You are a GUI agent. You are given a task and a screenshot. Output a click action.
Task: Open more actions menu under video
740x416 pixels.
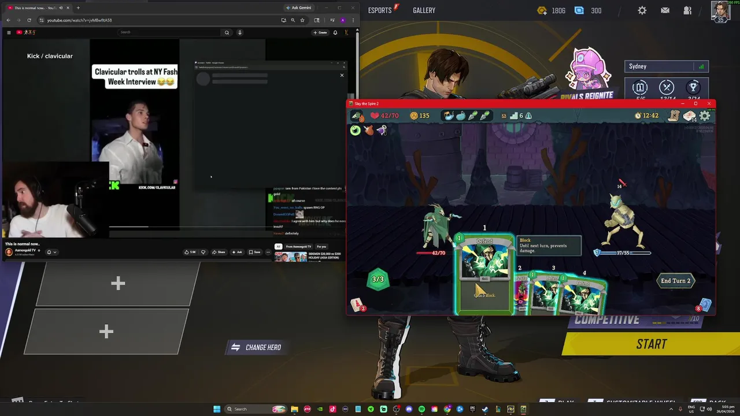(x=268, y=252)
